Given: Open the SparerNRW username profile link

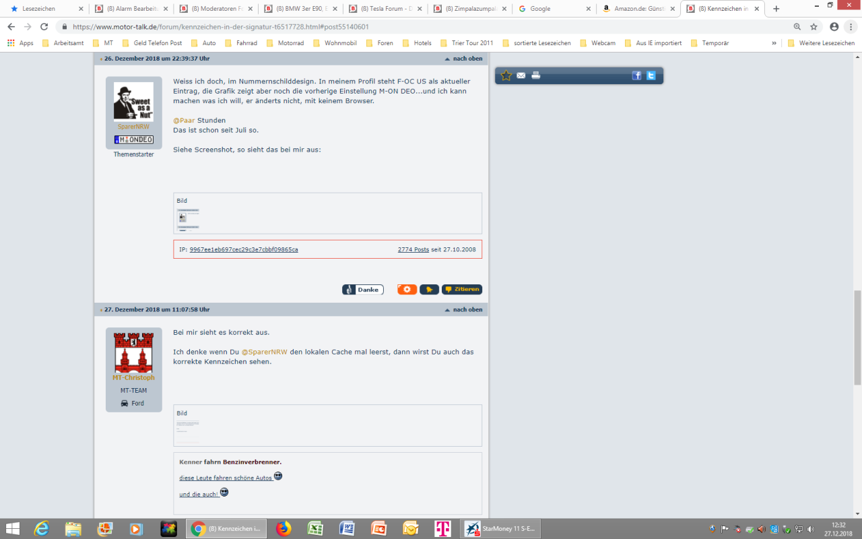Looking at the screenshot, I should point(133,127).
